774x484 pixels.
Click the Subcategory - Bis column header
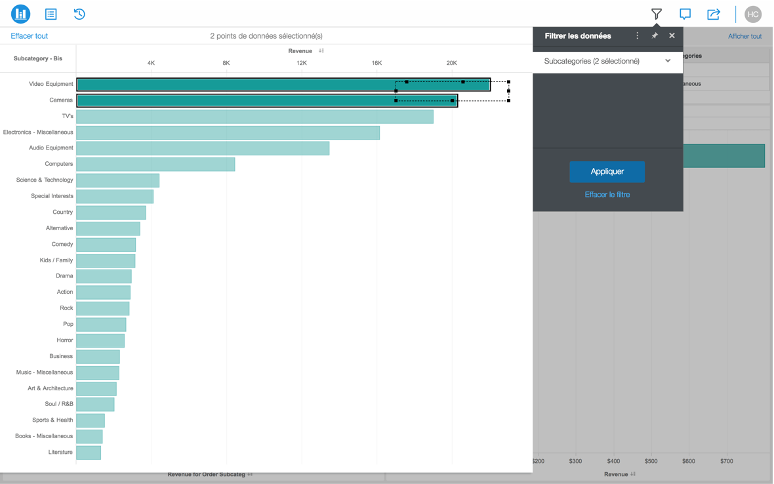[38, 58]
